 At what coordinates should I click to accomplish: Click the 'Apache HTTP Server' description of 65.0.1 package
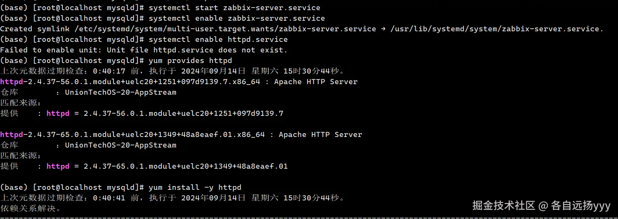point(320,134)
